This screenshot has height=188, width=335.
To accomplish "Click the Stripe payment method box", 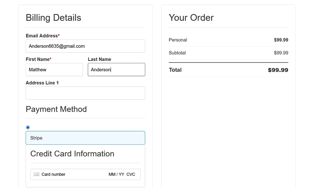I will tap(85, 138).
